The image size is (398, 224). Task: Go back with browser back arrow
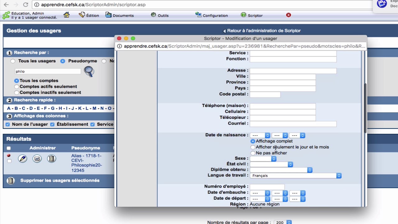pos(6,5)
